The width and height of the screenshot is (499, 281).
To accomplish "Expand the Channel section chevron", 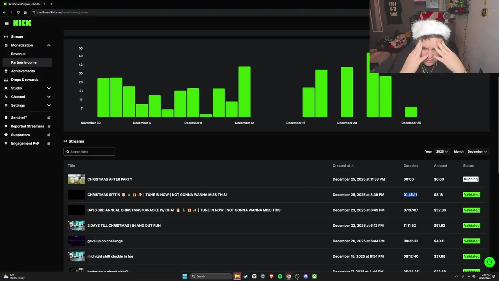I will pos(49,97).
